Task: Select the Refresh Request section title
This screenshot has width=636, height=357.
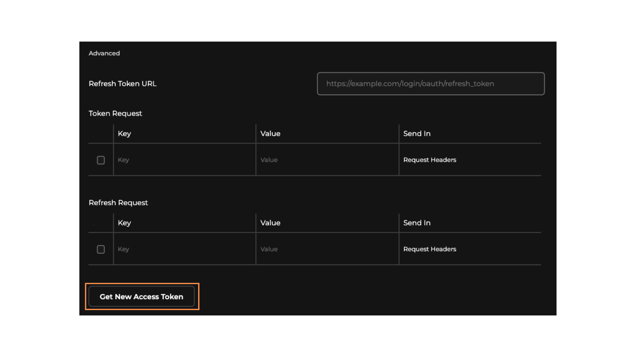Action: click(x=118, y=203)
